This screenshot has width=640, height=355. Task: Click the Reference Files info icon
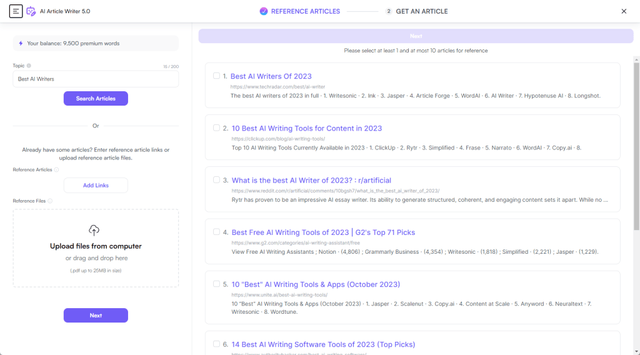point(50,201)
